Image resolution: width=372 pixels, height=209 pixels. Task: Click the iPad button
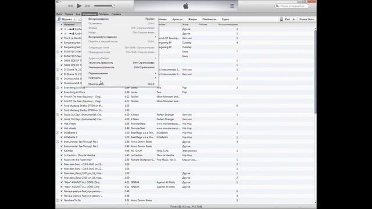[287, 19]
